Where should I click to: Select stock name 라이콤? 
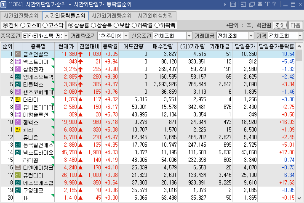coord(31,160)
